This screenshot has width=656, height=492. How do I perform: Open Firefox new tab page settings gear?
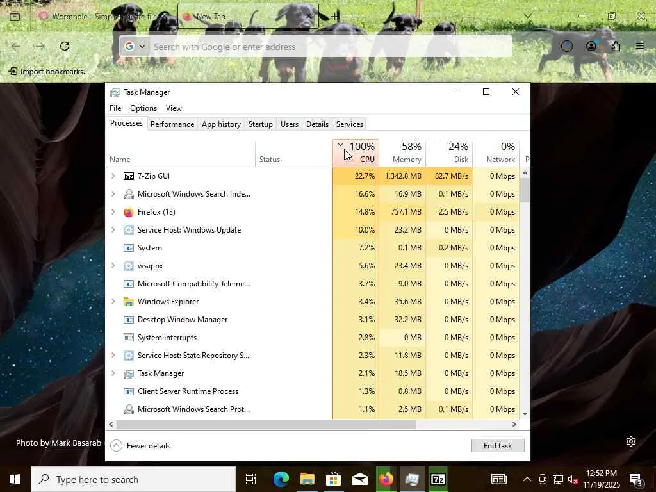631,441
